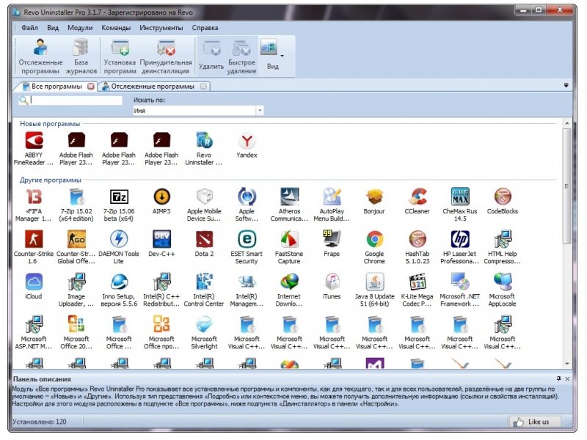Expand the Вид toolbar dropdown arrow
587x440 pixels.
pos(282,56)
